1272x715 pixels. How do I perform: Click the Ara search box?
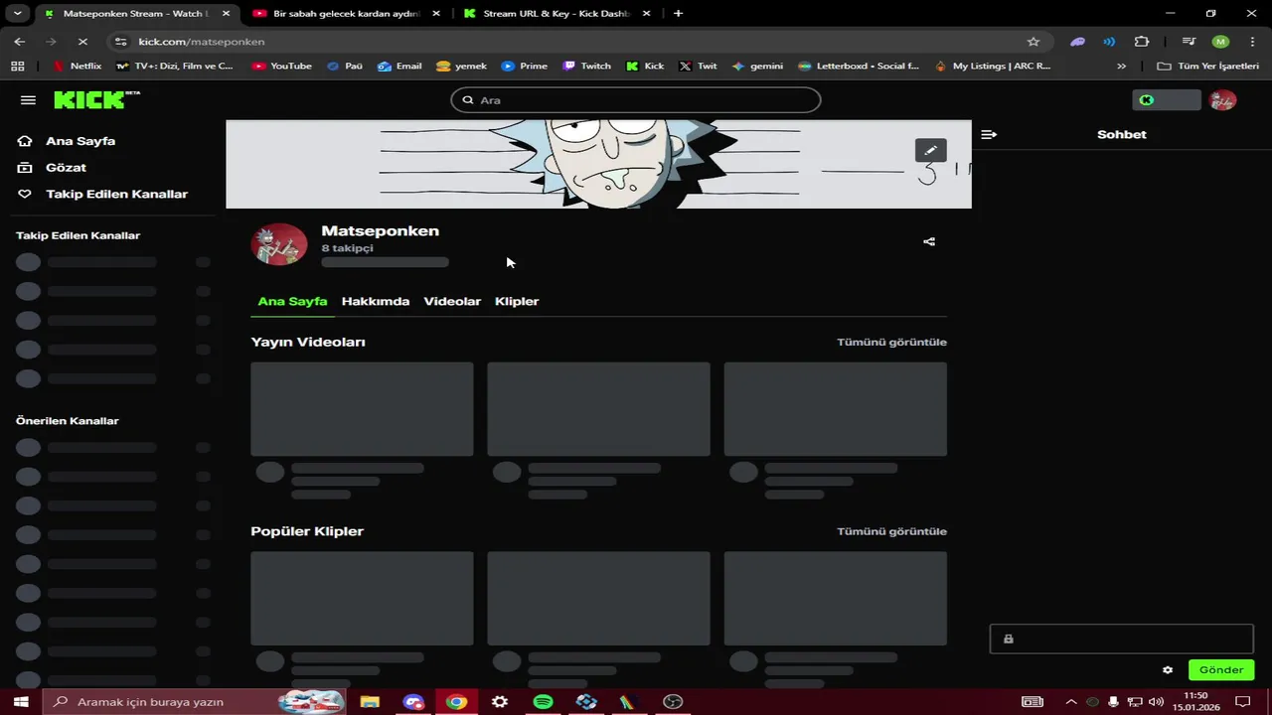tap(636, 100)
